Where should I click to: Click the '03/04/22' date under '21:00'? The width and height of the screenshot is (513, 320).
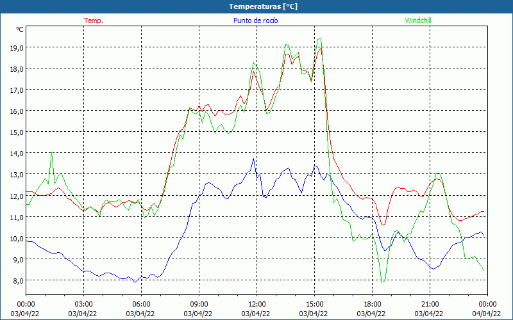[428, 314]
